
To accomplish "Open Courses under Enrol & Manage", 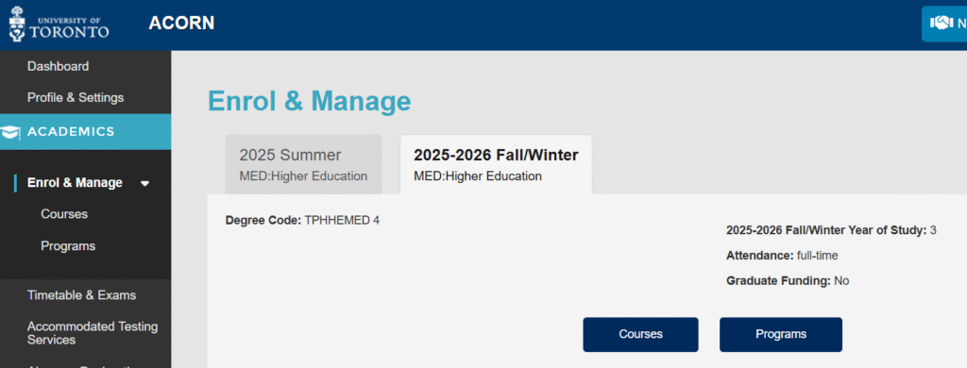I will click(64, 214).
